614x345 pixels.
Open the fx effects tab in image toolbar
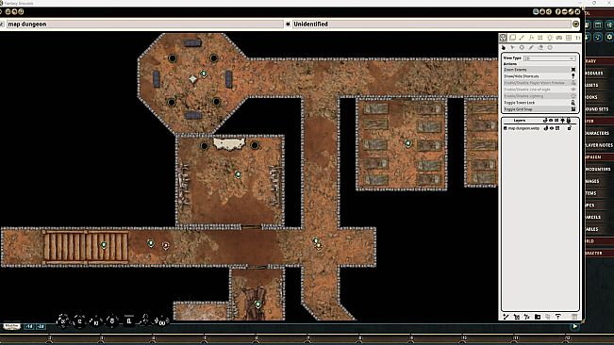(x=531, y=38)
